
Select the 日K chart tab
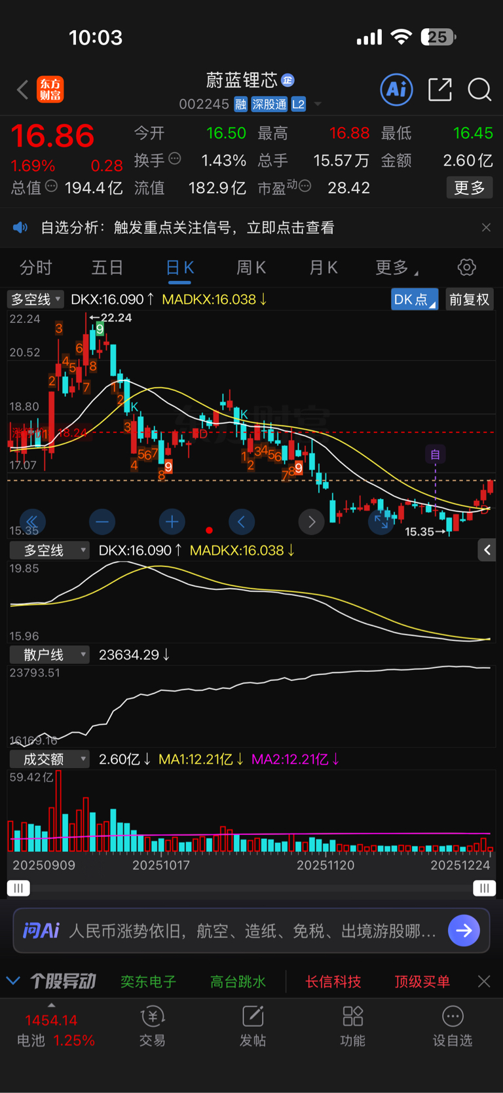179,267
